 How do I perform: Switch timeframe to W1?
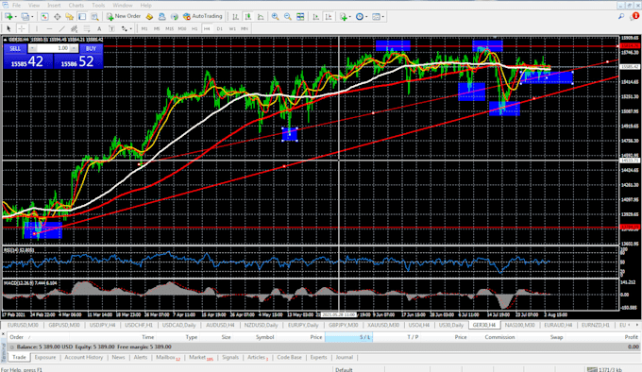(x=232, y=28)
